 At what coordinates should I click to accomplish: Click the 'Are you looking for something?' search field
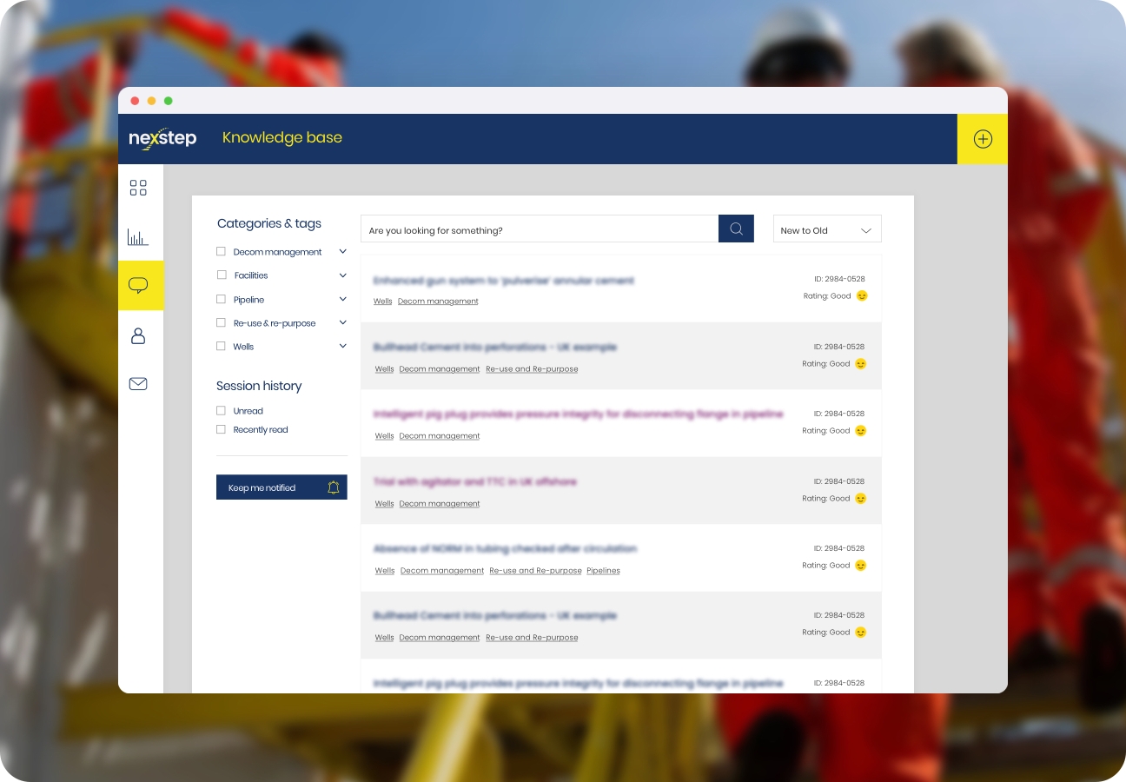tap(539, 229)
